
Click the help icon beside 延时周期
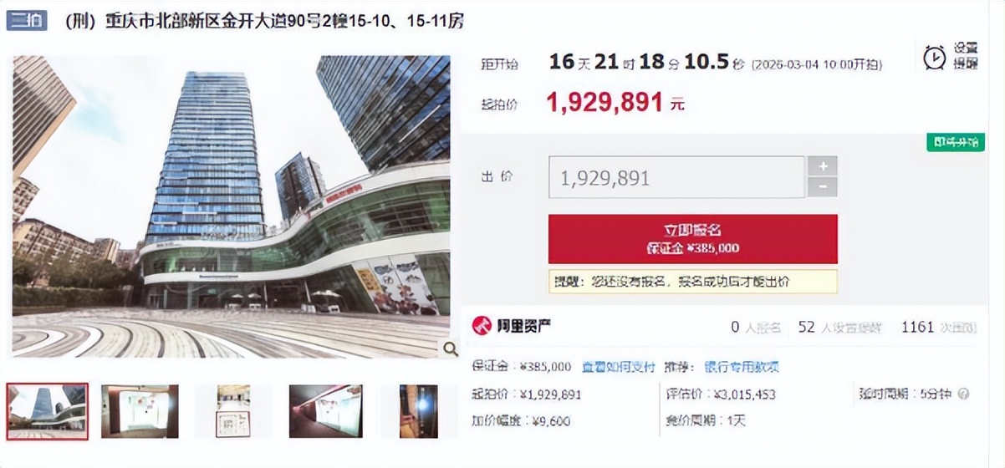(x=963, y=394)
